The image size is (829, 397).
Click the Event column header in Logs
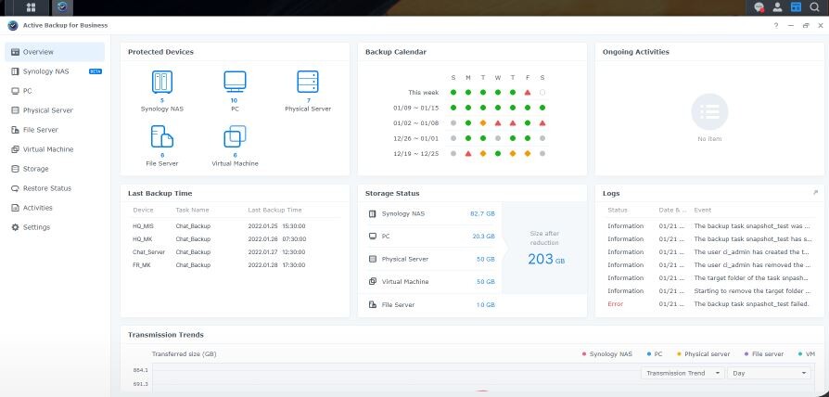703,210
